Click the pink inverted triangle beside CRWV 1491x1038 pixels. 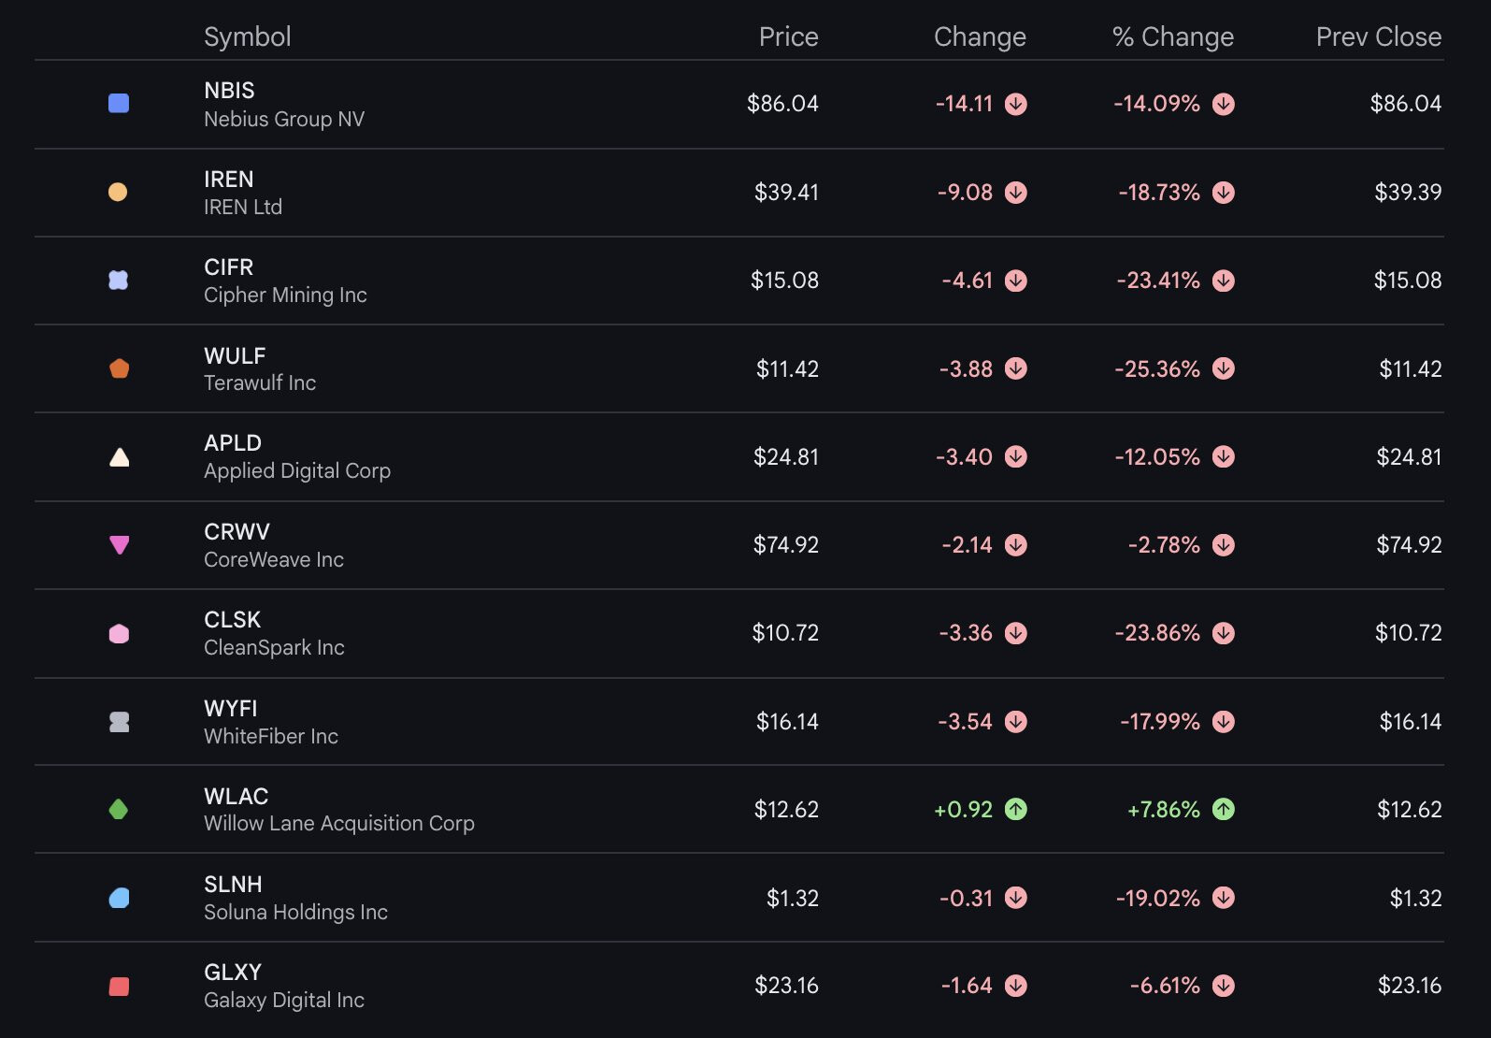click(119, 544)
